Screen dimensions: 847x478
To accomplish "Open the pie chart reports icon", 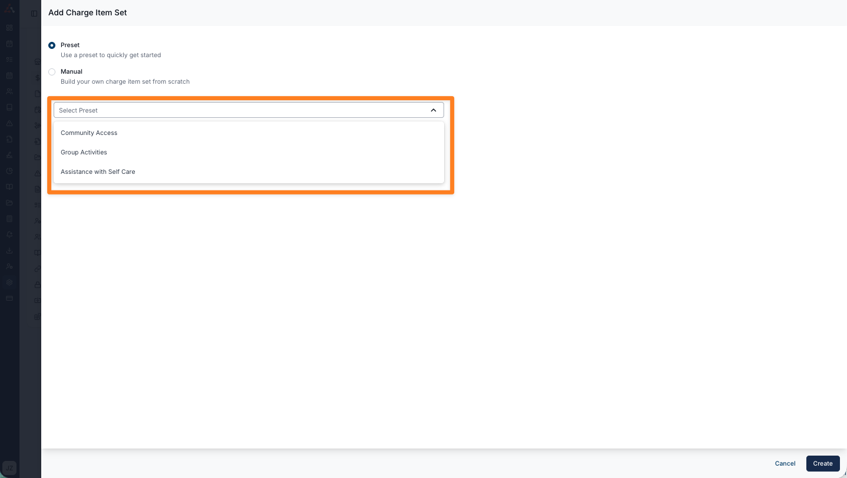I will point(9,171).
